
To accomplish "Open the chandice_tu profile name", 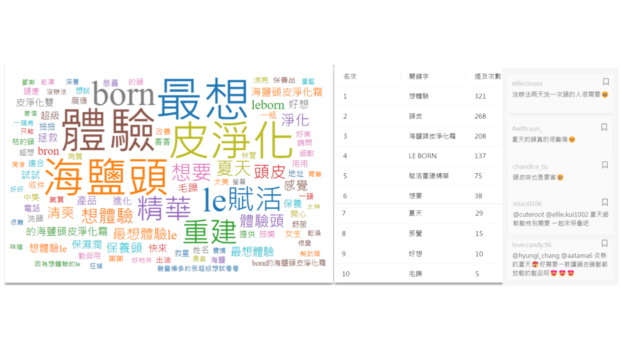I will (x=530, y=167).
